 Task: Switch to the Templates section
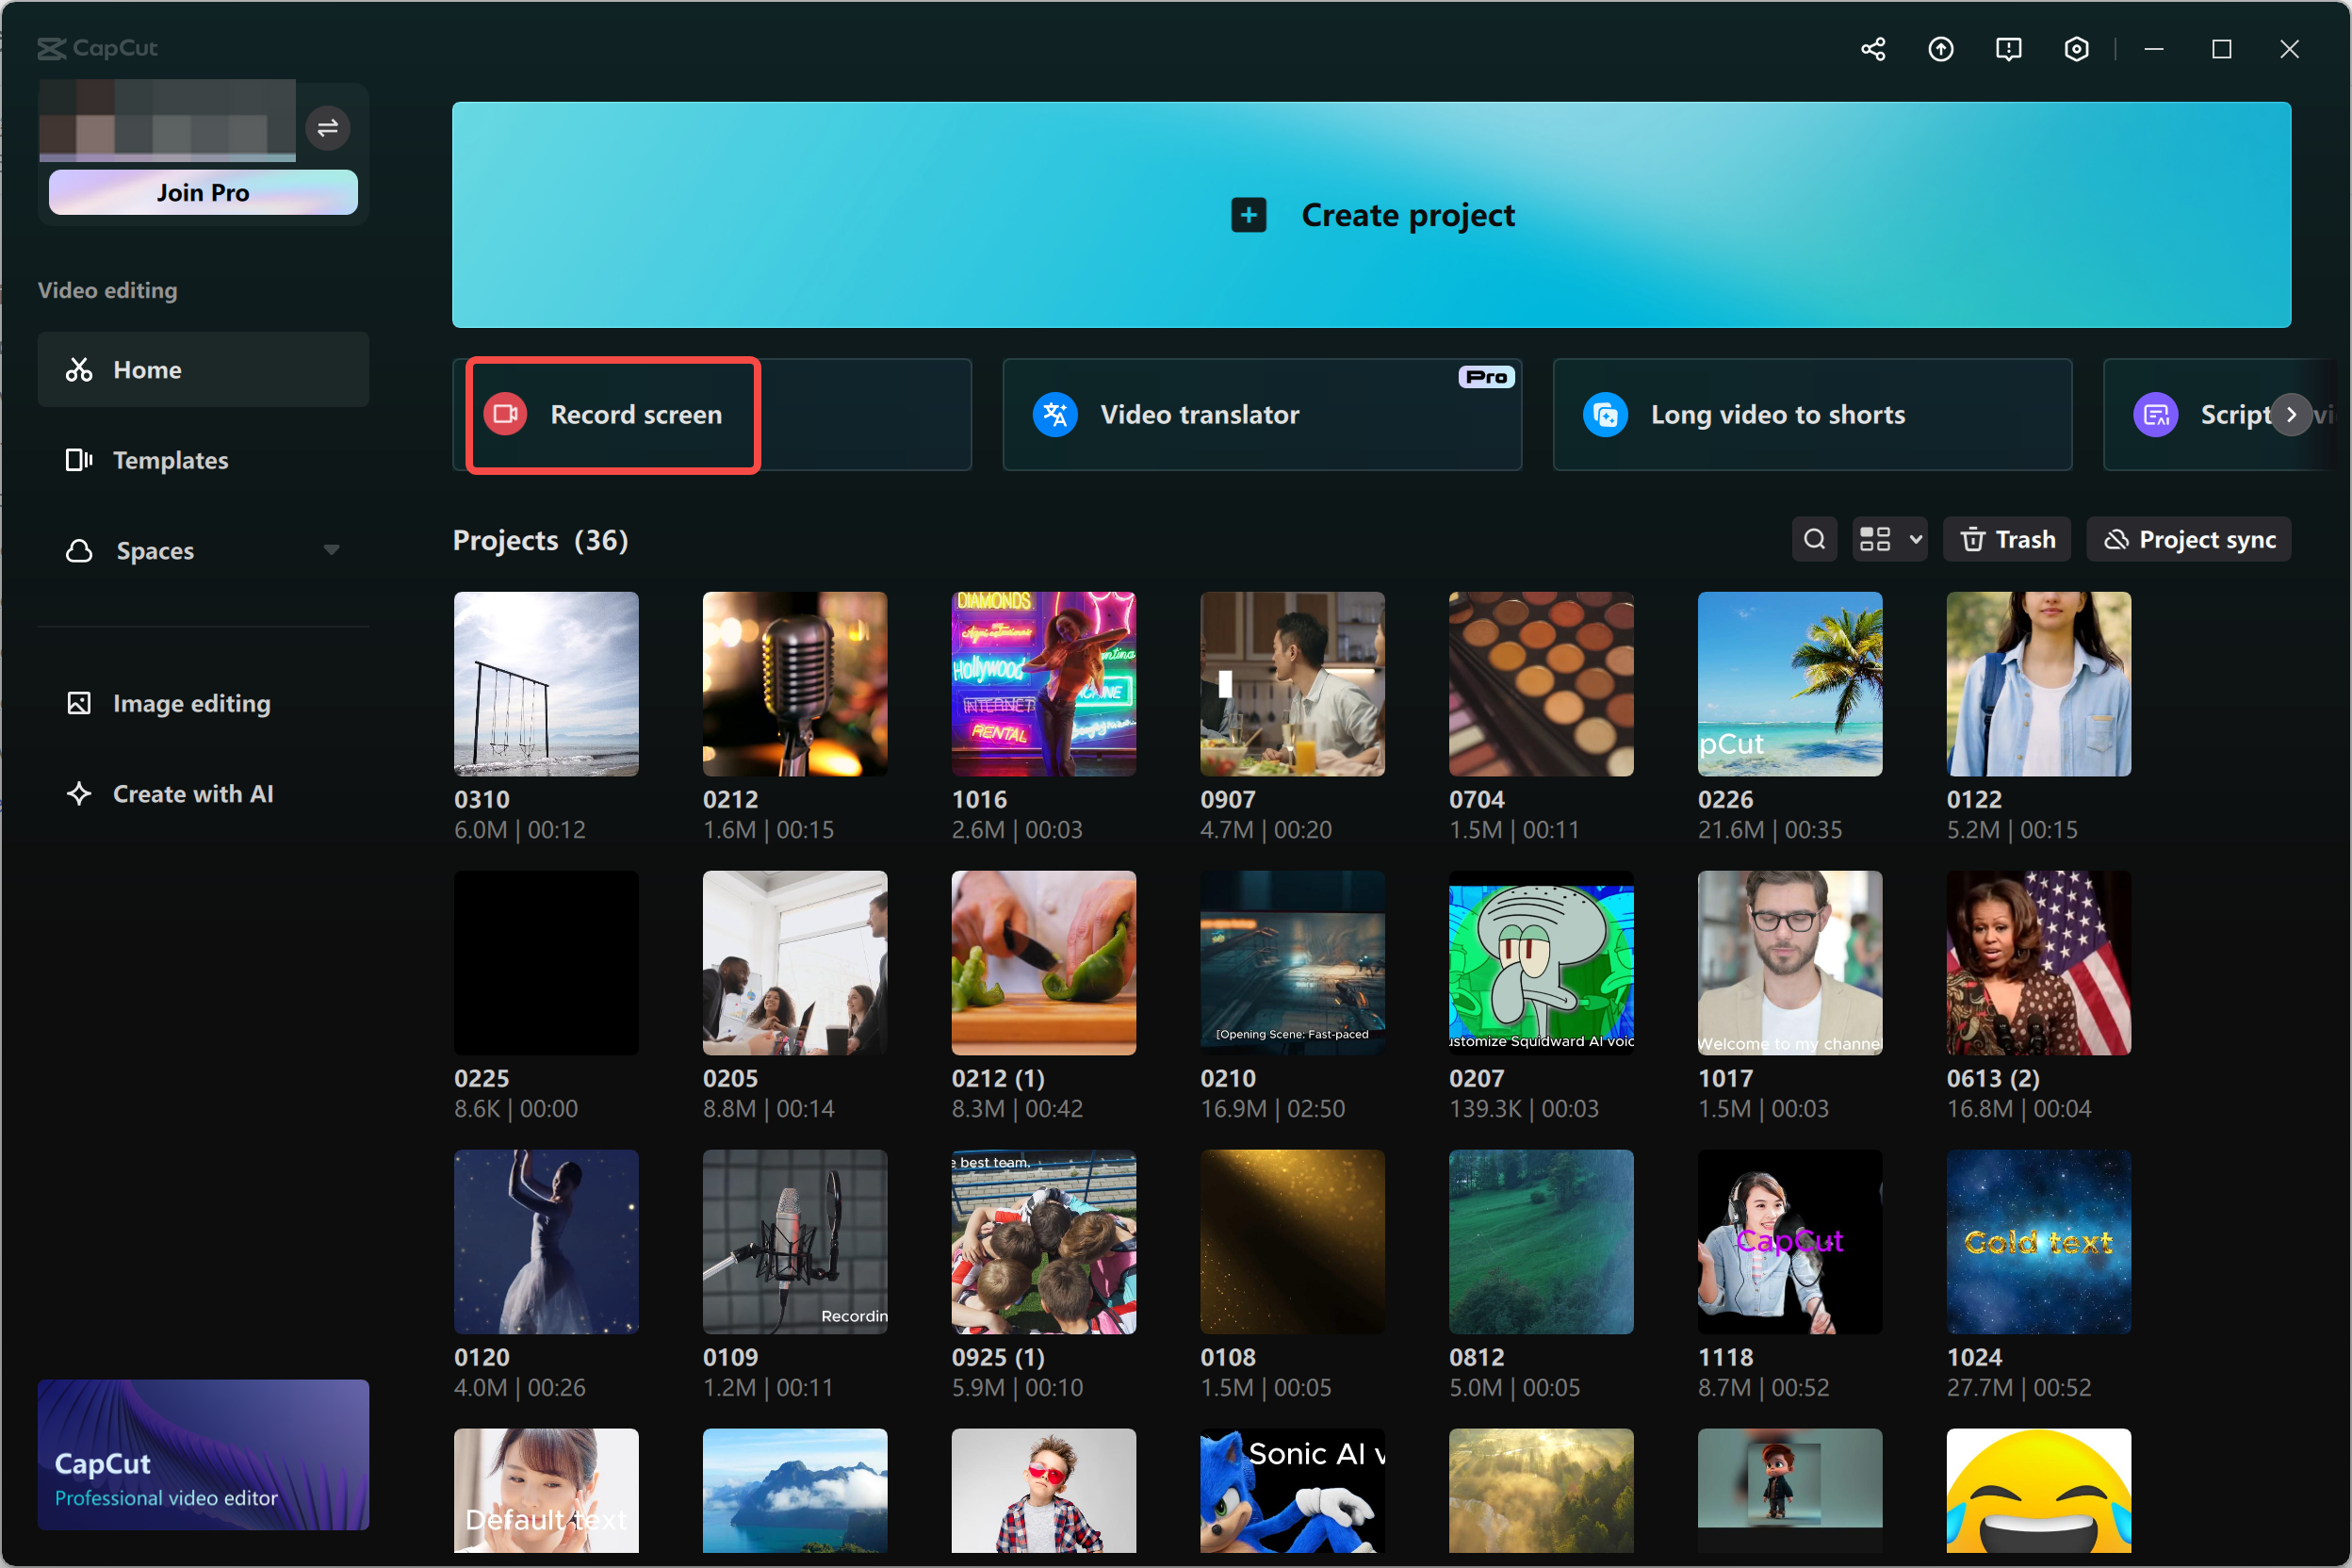coord(170,460)
